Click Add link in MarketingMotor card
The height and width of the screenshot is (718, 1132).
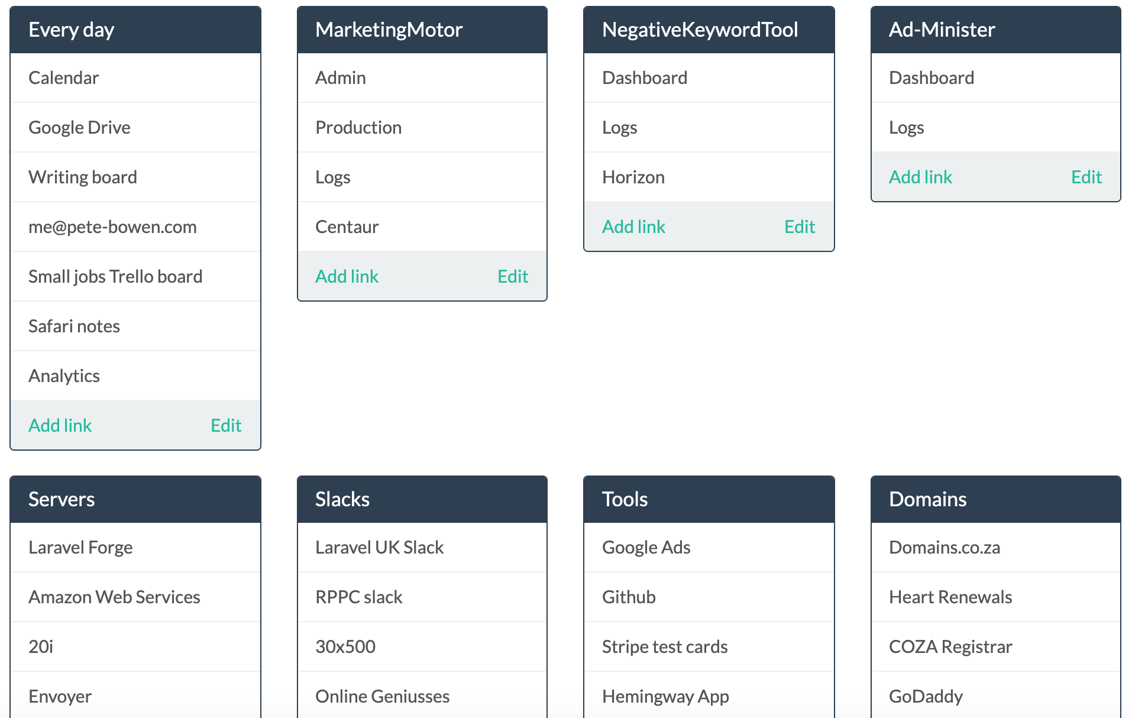tap(347, 277)
